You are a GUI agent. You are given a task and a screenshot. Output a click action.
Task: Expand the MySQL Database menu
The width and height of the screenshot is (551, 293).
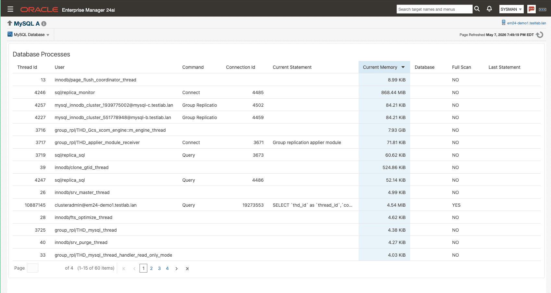coord(31,35)
